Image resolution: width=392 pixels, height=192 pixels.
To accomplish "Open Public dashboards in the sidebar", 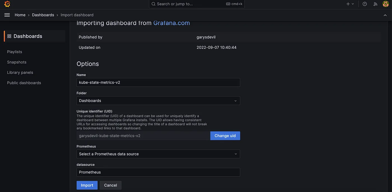I will point(24,83).
